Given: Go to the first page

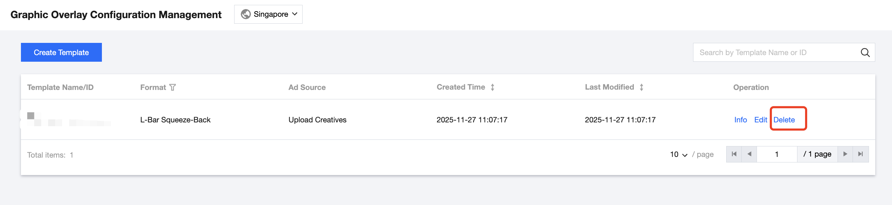Looking at the screenshot, I should (x=734, y=154).
